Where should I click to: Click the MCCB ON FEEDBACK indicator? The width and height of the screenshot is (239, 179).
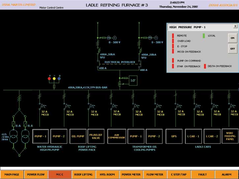click(173, 51)
